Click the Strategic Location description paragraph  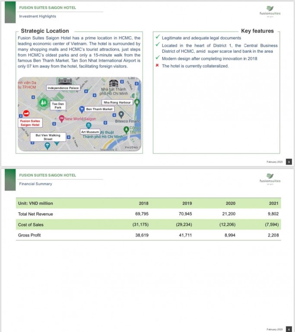(x=79, y=52)
